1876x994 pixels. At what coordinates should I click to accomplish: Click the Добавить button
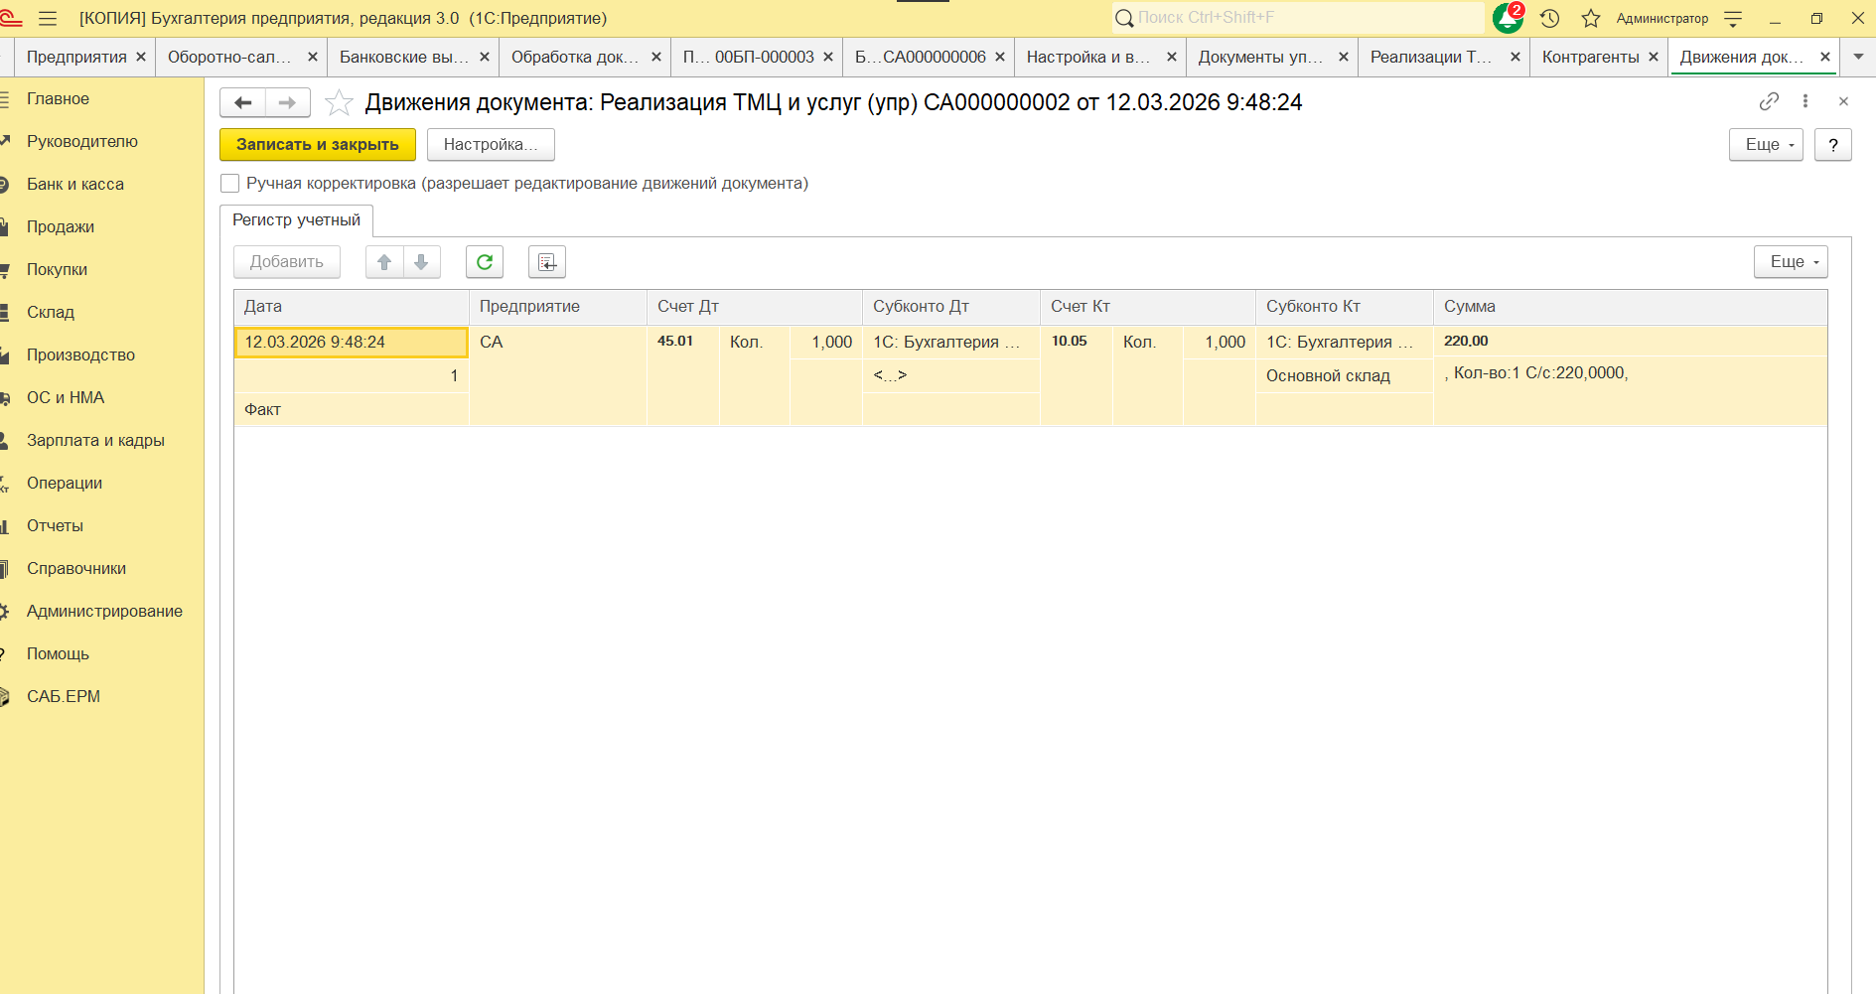[x=287, y=262]
